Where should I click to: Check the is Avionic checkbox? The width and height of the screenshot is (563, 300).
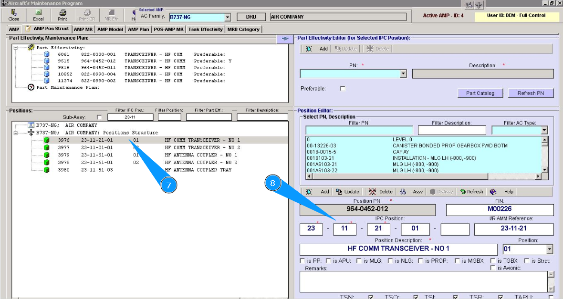[x=493, y=268]
